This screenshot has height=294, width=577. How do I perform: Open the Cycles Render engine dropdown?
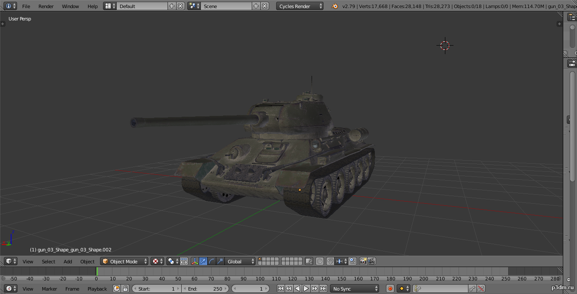[x=300, y=6]
